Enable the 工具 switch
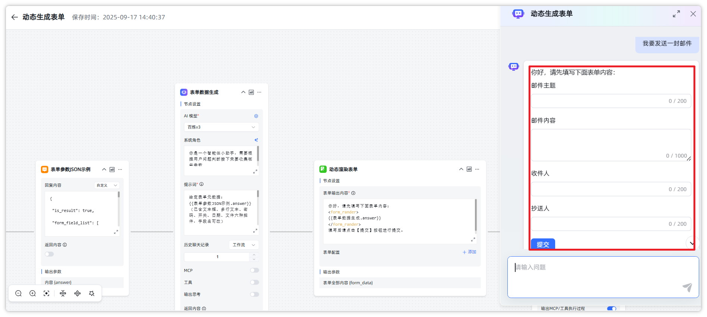The height and width of the screenshot is (317, 707). point(254,282)
